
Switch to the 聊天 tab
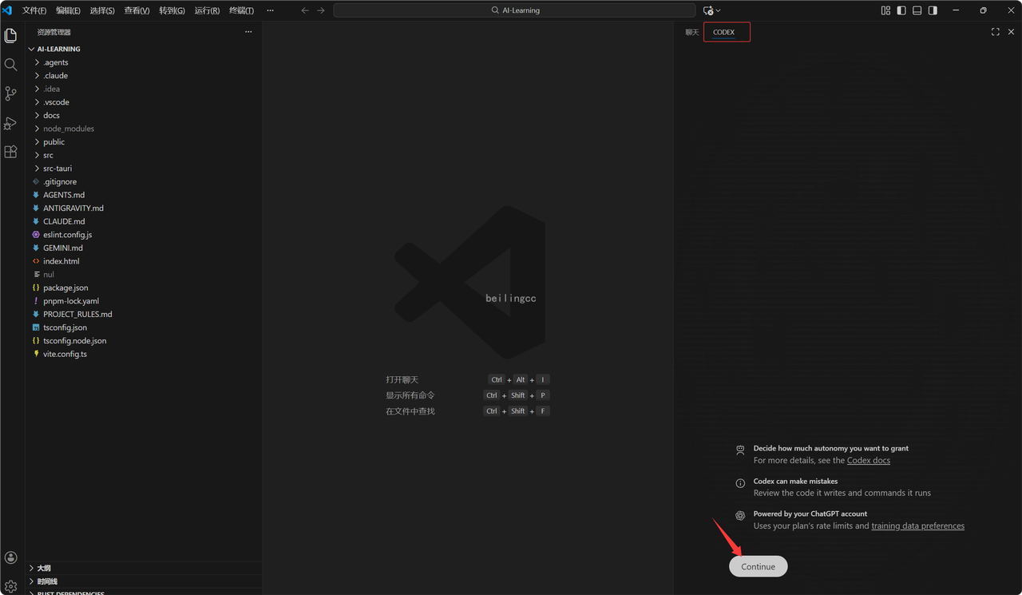pyautogui.click(x=691, y=32)
